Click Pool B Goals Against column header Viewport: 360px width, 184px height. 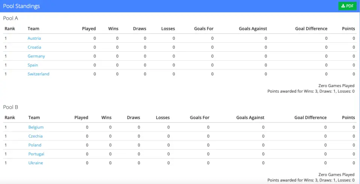pos(250,117)
